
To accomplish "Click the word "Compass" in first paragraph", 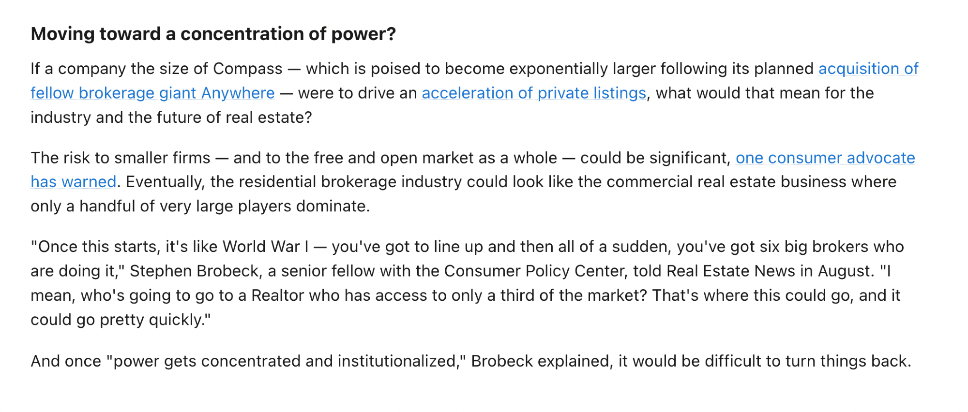I will point(247,69).
